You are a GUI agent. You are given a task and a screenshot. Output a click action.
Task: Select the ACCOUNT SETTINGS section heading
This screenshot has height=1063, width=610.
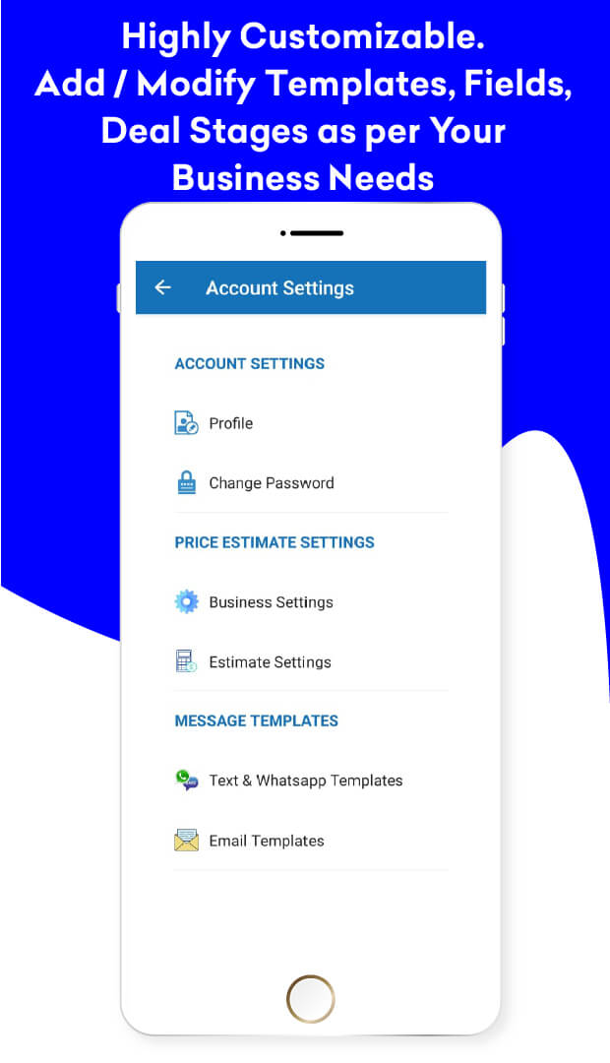click(x=250, y=363)
